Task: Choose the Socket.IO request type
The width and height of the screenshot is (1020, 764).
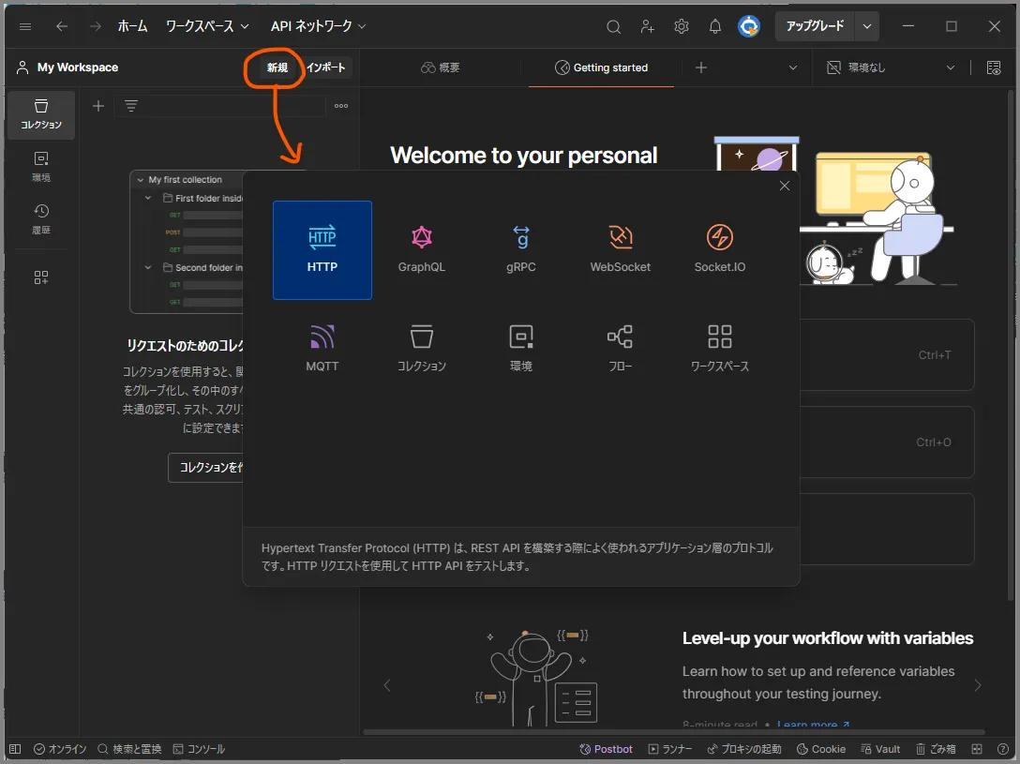Action: pyautogui.click(x=719, y=249)
